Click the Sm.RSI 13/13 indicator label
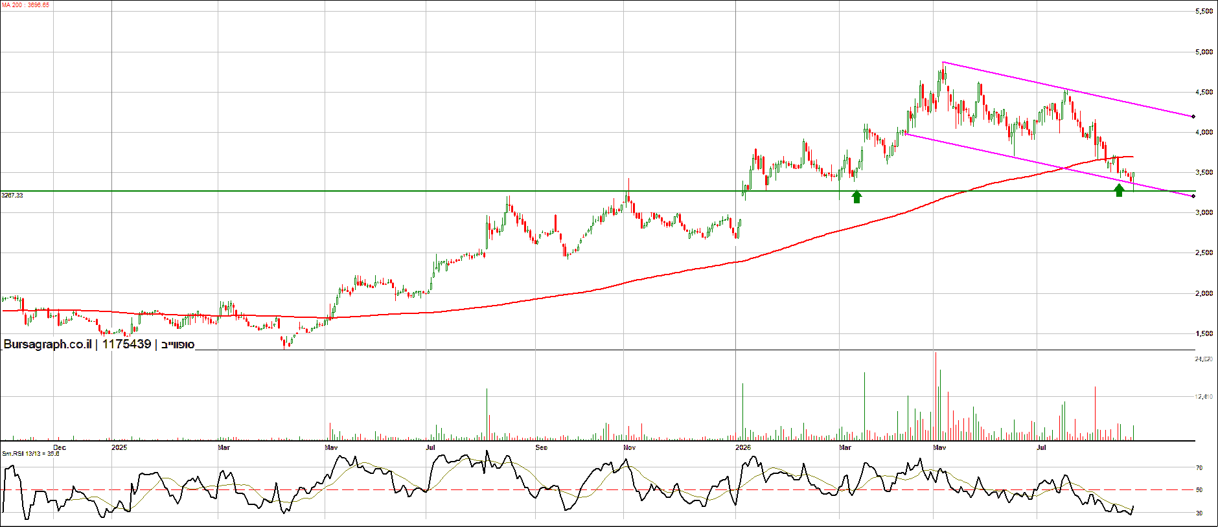1218x527 pixels. (30, 453)
